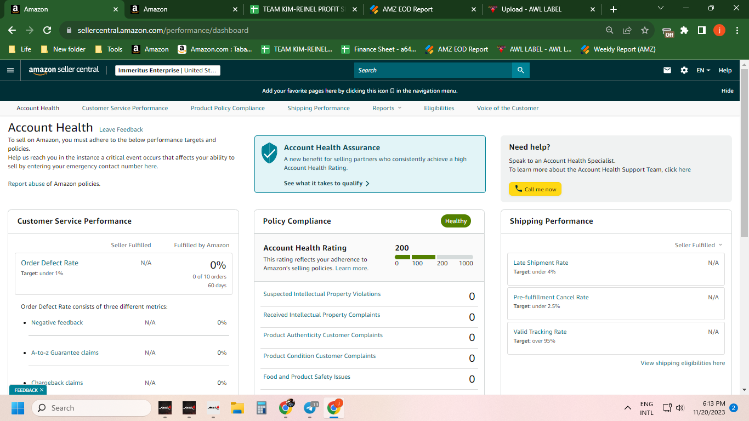Open the Seller Central hamburger navigation menu
The height and width of the screenshot is (421, 749).
(x=10, y=70)
